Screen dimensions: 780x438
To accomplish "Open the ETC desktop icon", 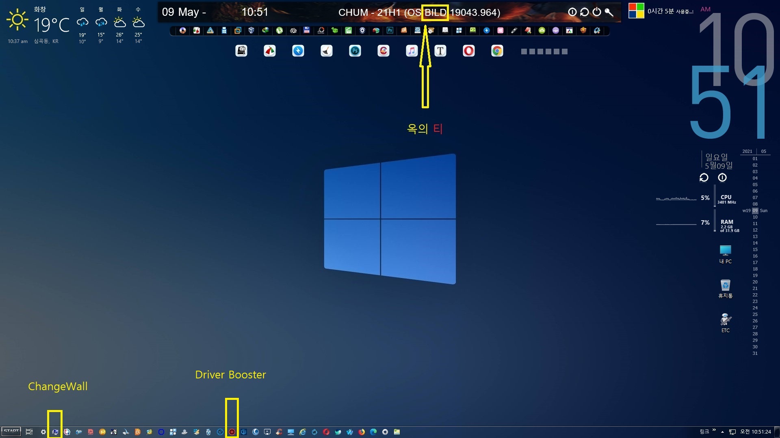I will (x=726, y=323).
